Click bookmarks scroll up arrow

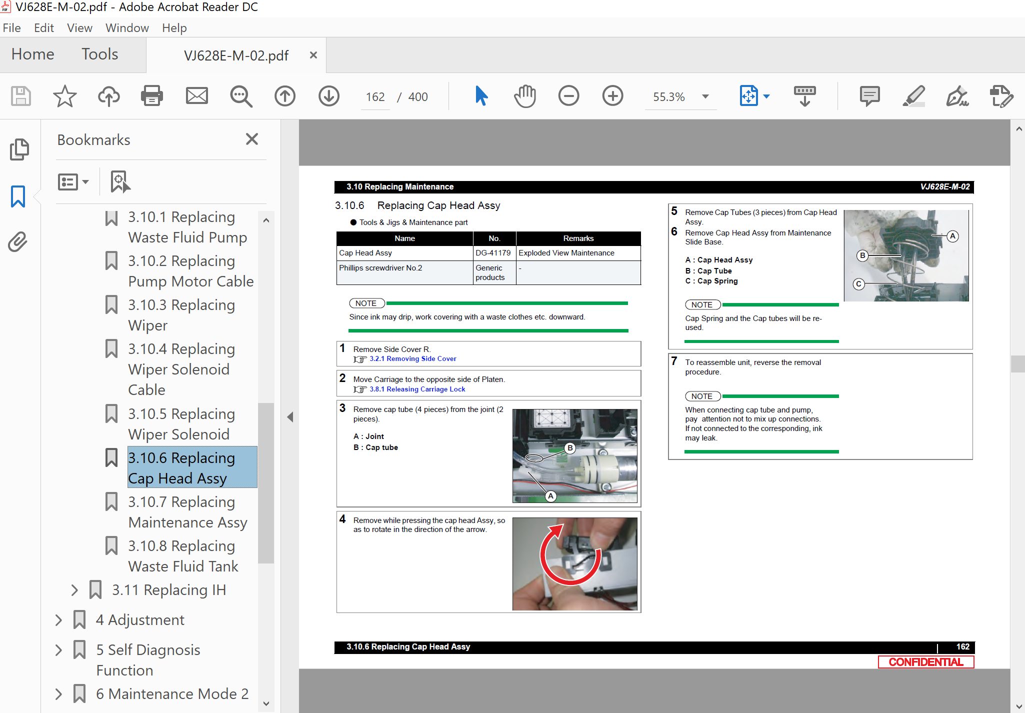[x=266, y=220]
